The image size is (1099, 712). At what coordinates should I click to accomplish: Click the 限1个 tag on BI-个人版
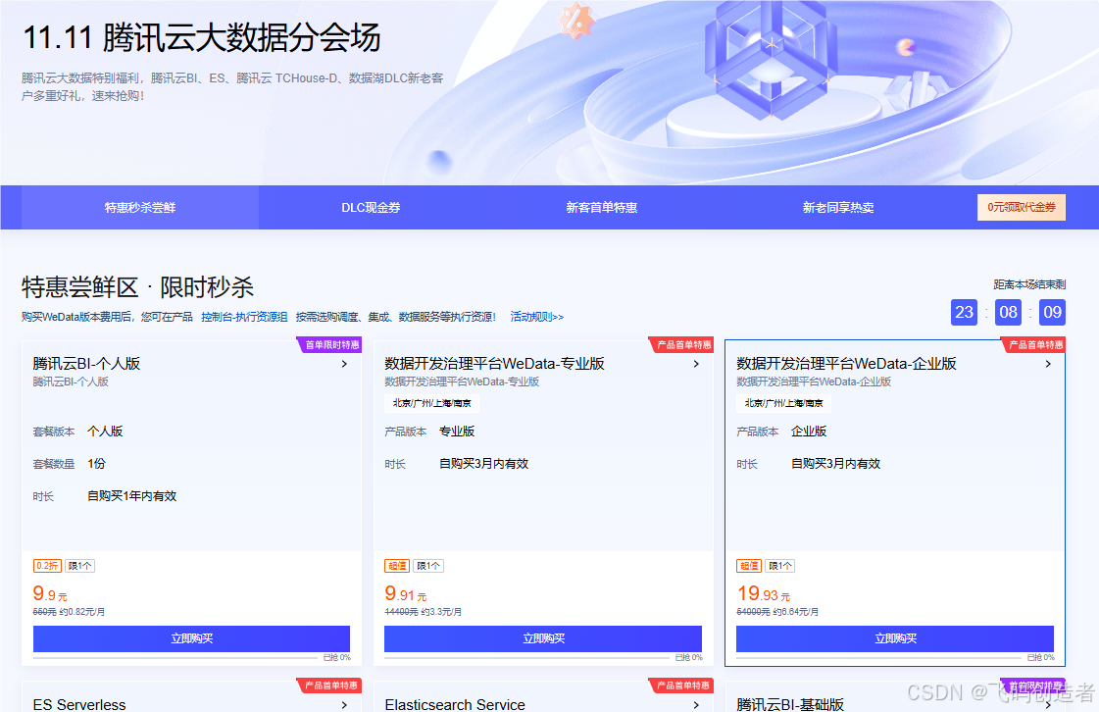point(80,566)
